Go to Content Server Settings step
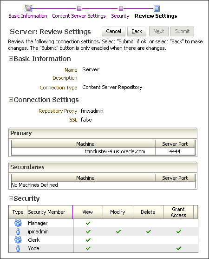The image size is (209, 259). [x=78, y=16]
